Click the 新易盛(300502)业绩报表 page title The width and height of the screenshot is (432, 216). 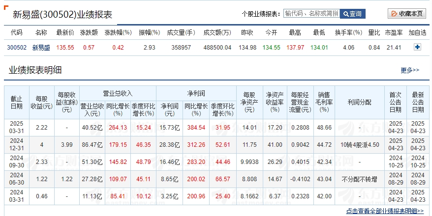[x=62, y=15]
